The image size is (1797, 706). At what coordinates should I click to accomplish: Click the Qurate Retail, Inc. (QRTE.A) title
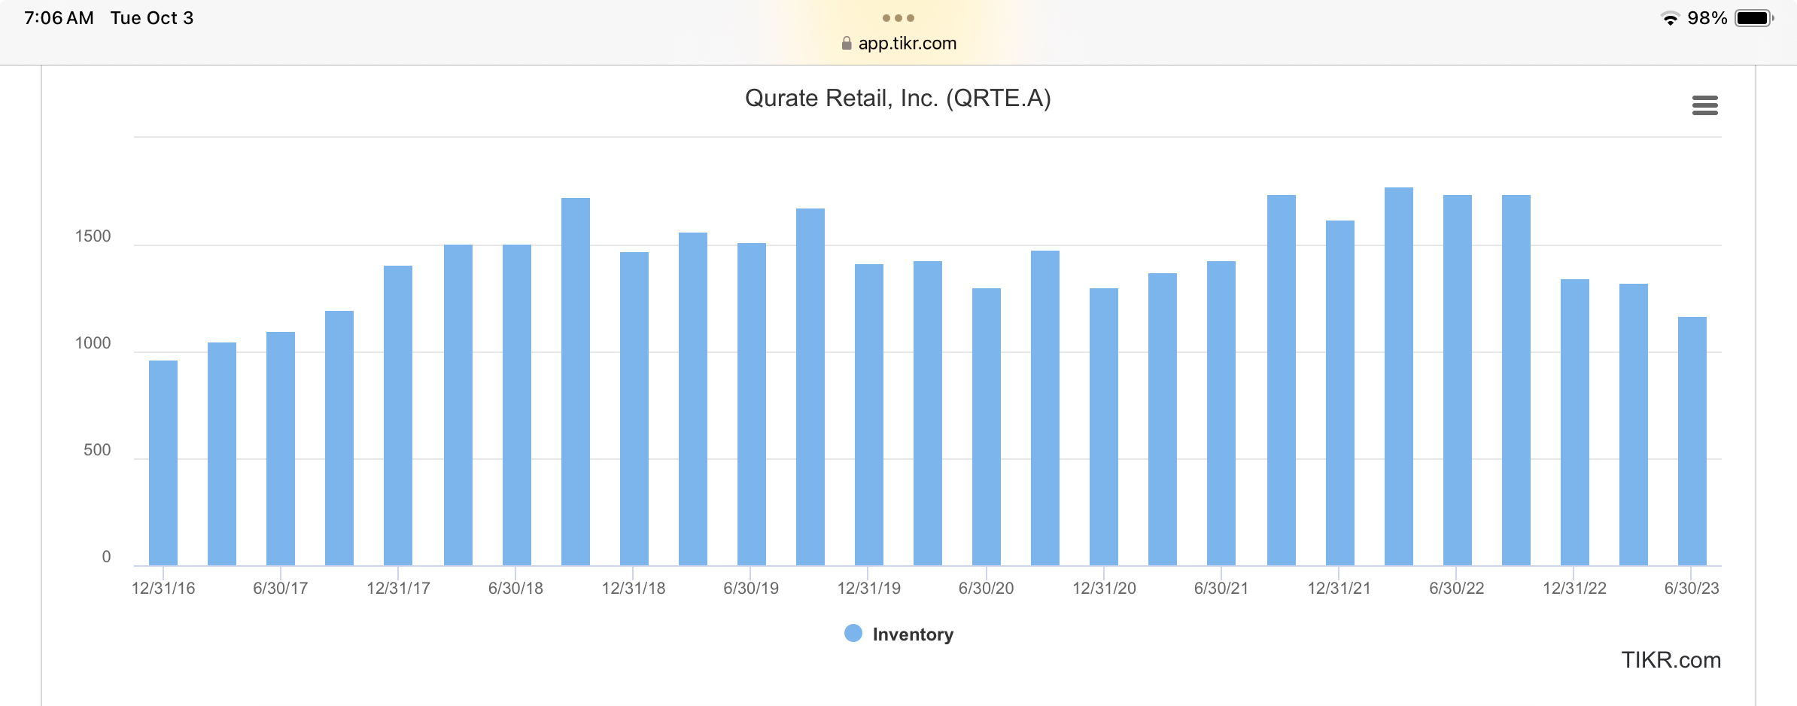(898, 99)
